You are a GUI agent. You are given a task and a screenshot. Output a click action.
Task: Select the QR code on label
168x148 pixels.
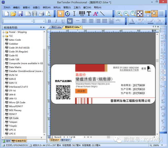tap(63, 92)
